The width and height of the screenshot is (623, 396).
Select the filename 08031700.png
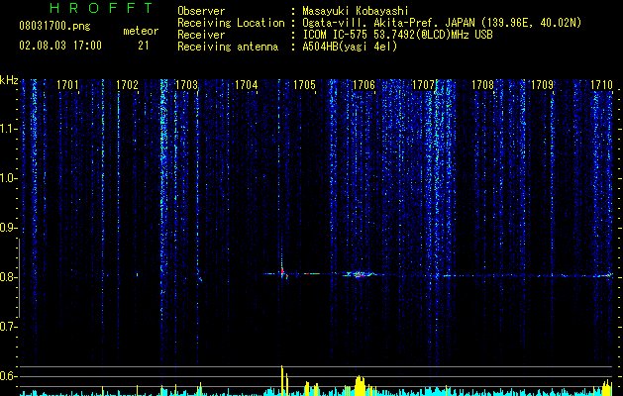(x=54, y=27)
